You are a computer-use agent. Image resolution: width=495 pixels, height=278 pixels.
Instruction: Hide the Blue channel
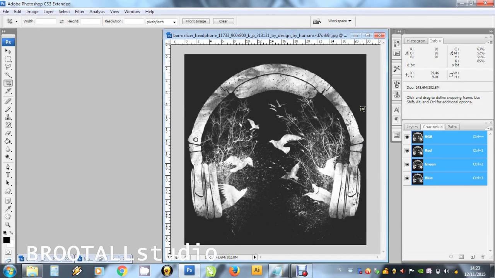(407, 178)
